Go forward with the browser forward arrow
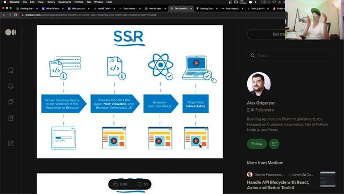344x194 pixels. 10,15
